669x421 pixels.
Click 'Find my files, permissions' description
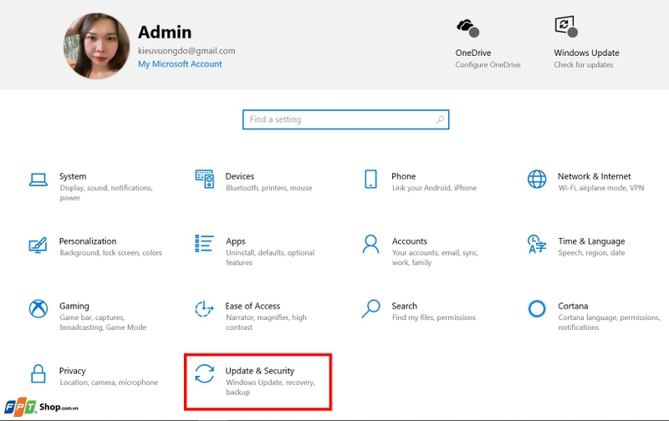(x=433, y=317)
